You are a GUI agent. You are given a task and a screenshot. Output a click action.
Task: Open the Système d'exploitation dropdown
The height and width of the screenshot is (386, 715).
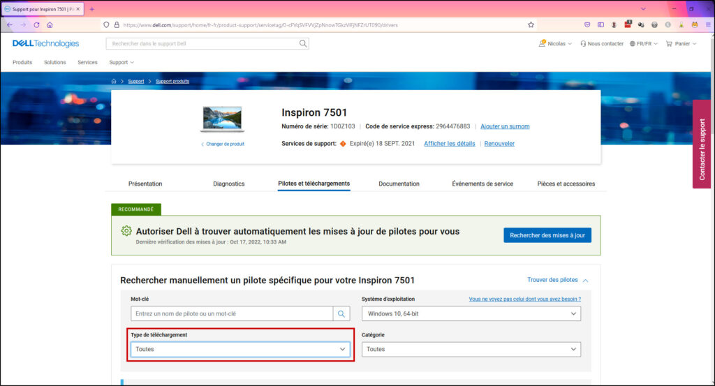(x=471, y=313)
